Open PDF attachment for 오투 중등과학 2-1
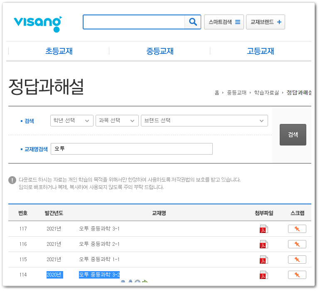The image size is (320, 291). [x=263, y=244]
